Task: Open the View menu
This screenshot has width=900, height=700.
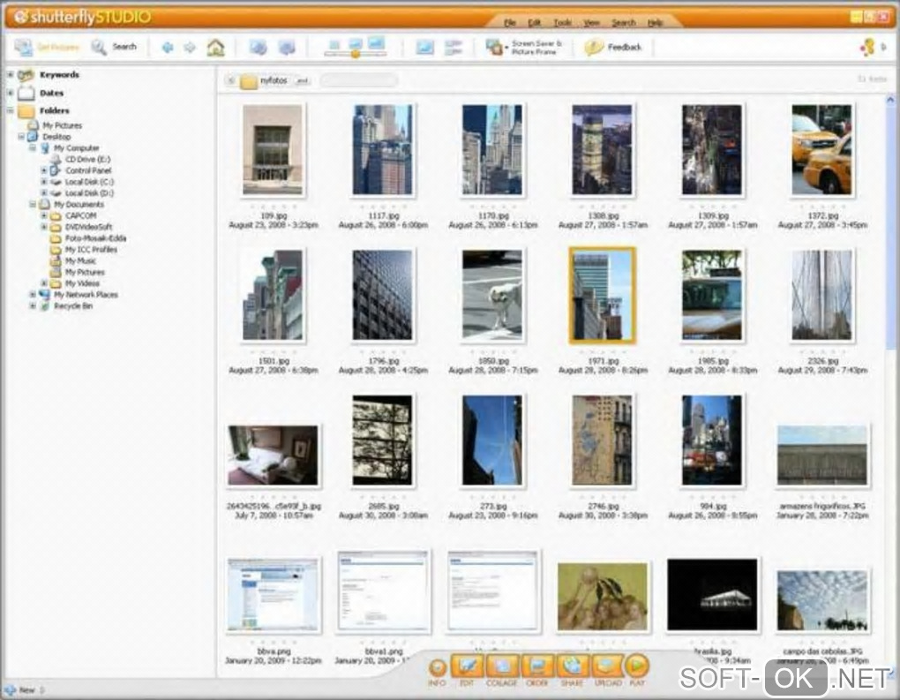Action: [x=591, y=22]
